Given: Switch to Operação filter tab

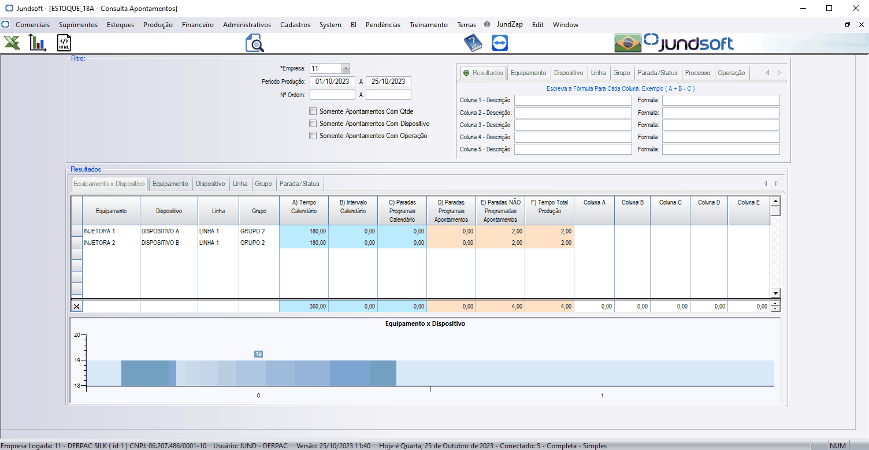Looking at the screenshot, I should click(731, 73).
